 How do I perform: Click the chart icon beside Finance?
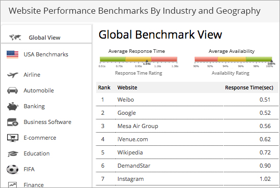12,185
